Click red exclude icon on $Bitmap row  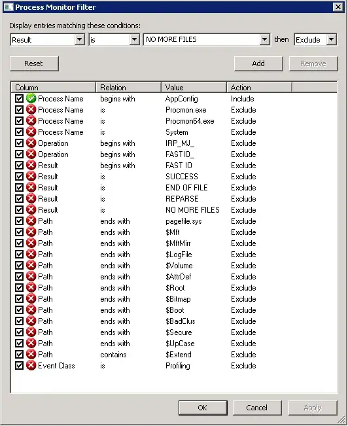[31, 299]
